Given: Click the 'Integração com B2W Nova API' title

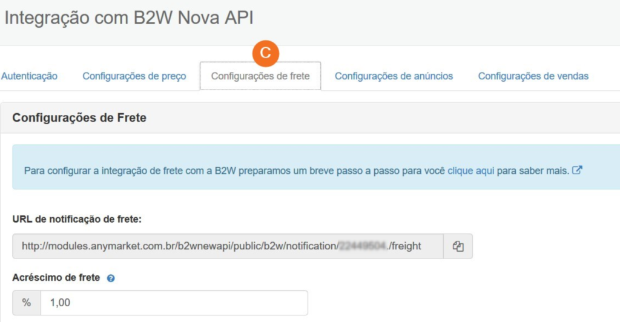Looking at the screenshot, I should tap(129, 18).
